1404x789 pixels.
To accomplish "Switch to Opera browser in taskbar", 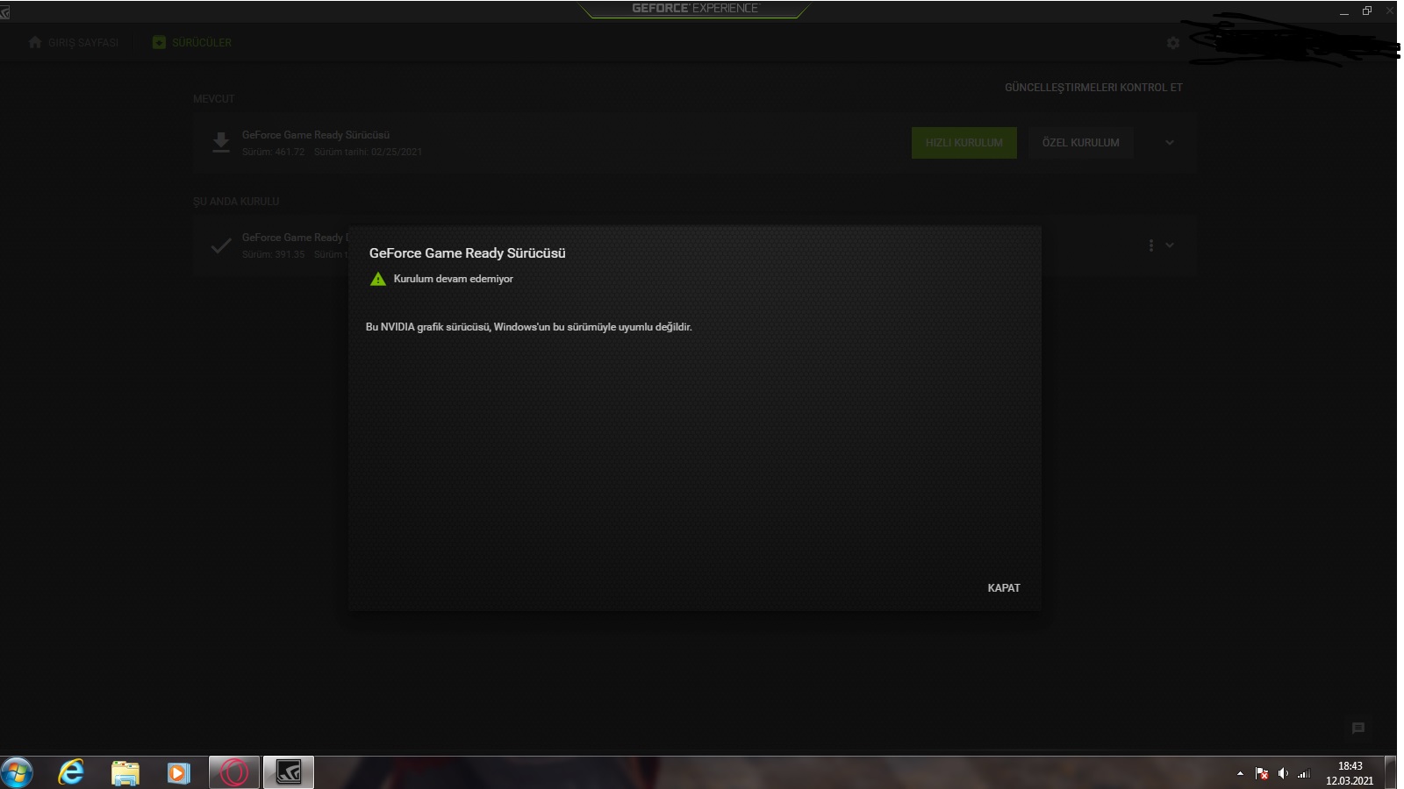I will coord(234,772).
